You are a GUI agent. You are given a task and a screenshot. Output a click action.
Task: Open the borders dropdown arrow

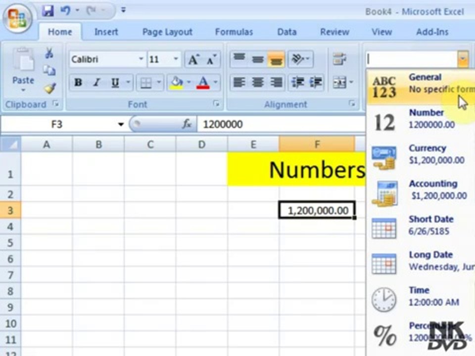pyautogui.click(x=159, y=82)
